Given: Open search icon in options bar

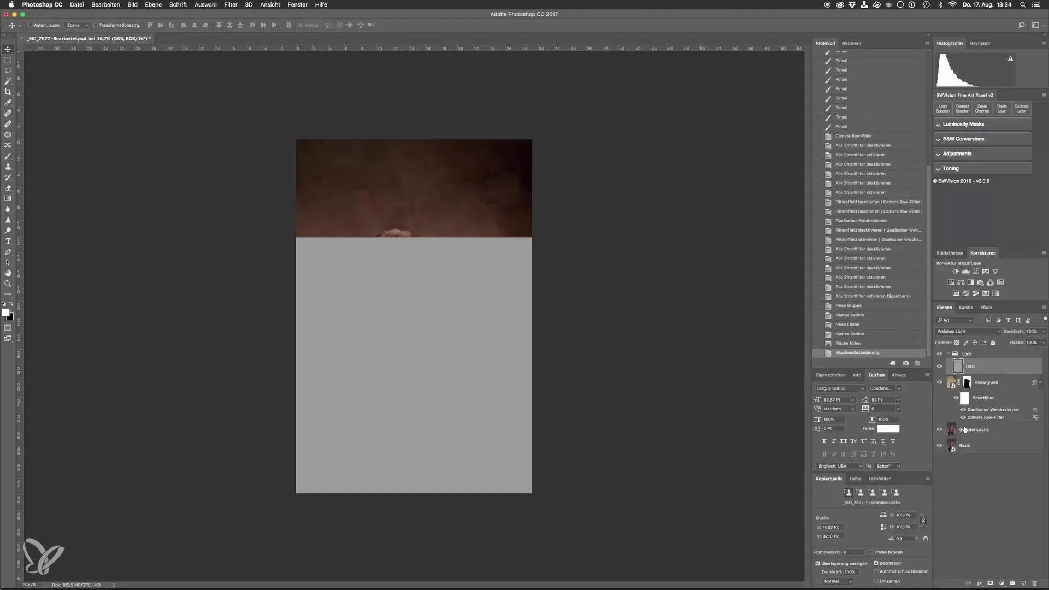Looking at the screenshot, I should click(1021, 25).
